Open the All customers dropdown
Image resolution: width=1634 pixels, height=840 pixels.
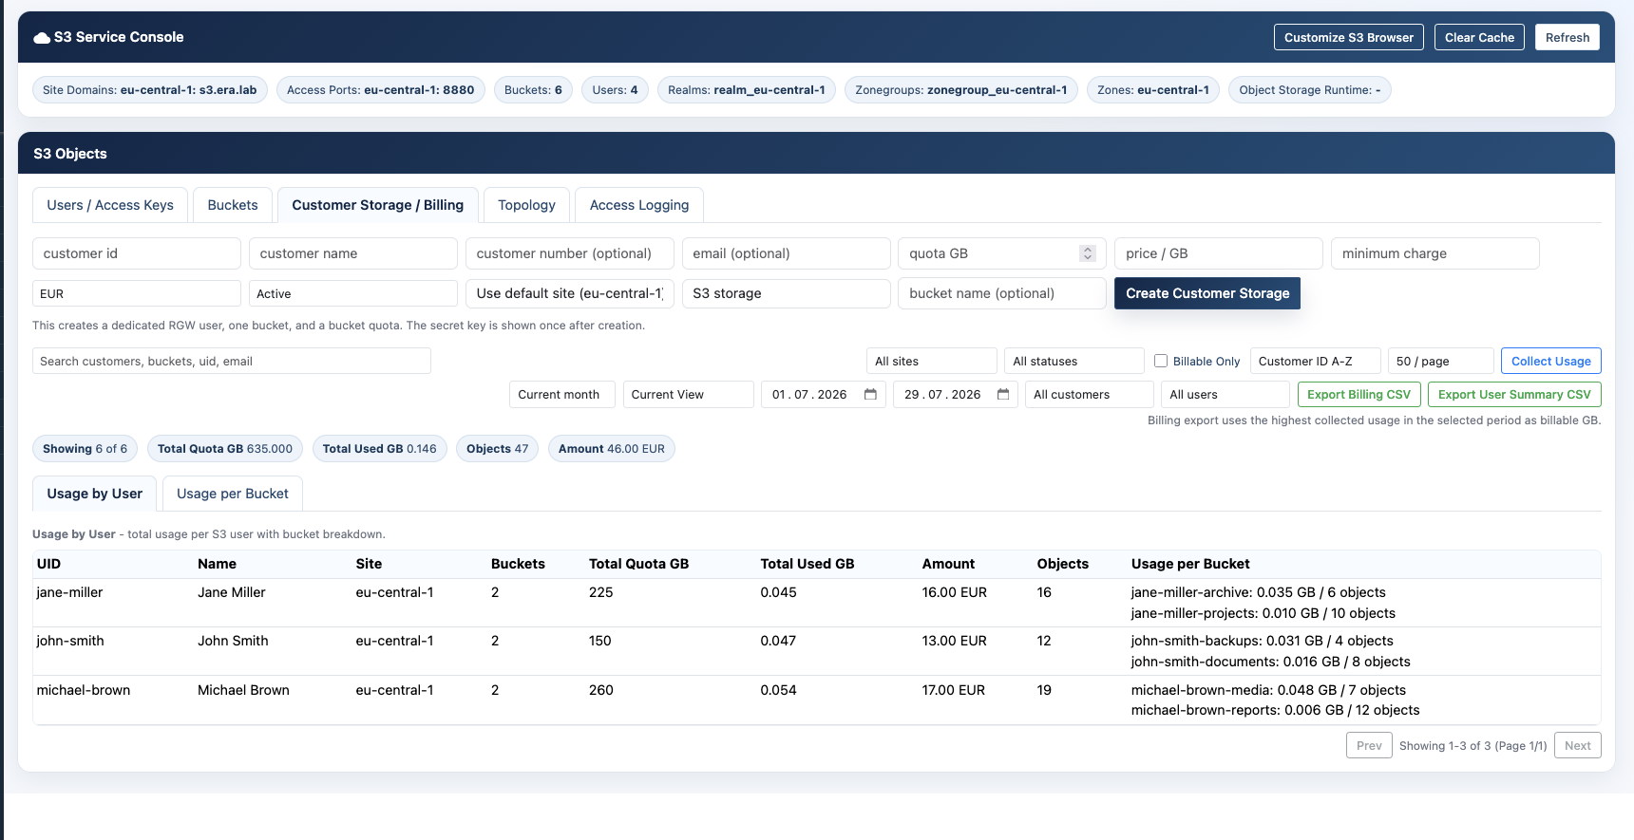coord(1090,395)
